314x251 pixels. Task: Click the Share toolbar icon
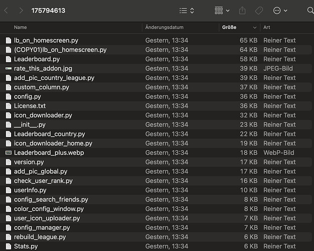click(242, 11)
